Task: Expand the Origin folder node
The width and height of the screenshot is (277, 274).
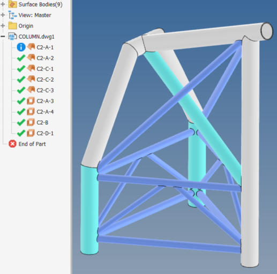Action: (x=3, y=26)
